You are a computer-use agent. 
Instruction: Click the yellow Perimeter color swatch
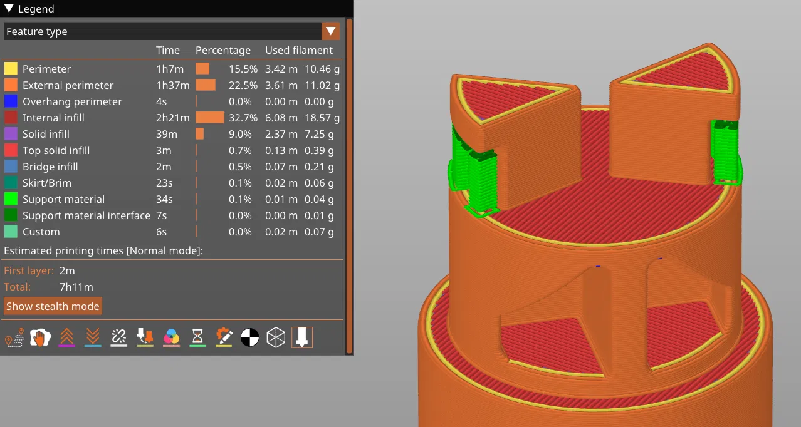pos(11,69)
